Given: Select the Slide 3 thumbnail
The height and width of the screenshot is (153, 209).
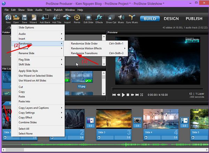Looking at the screenshot, I should [114, 119].
